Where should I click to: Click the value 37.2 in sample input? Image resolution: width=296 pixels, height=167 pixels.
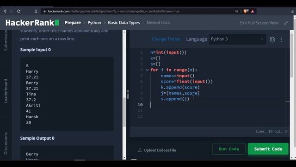pyautogui.click(x=31, y=100)
